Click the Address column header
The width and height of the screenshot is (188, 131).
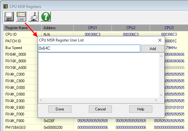(58, 28)
